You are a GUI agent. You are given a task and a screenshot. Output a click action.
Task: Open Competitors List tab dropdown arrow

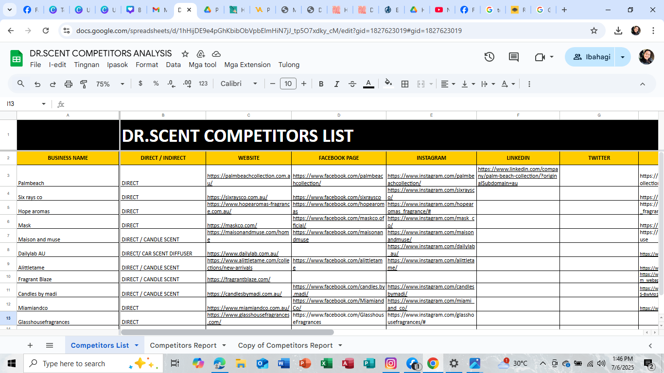click(x=137, y=345)
